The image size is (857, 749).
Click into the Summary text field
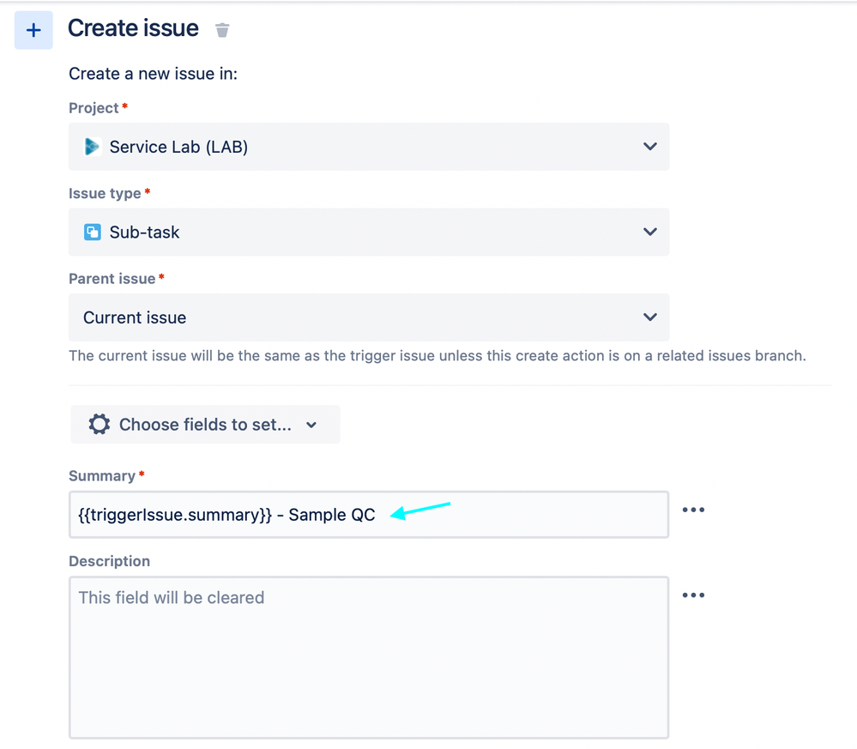tap(369, 515)
